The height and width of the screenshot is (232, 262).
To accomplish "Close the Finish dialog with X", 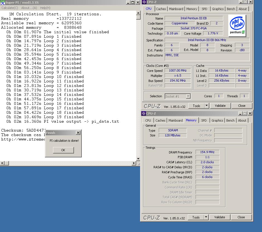I will coord(78,133).
